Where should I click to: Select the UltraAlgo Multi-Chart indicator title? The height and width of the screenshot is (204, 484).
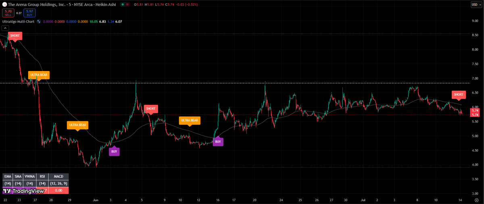pyautogui.click(x=18, y=21)
